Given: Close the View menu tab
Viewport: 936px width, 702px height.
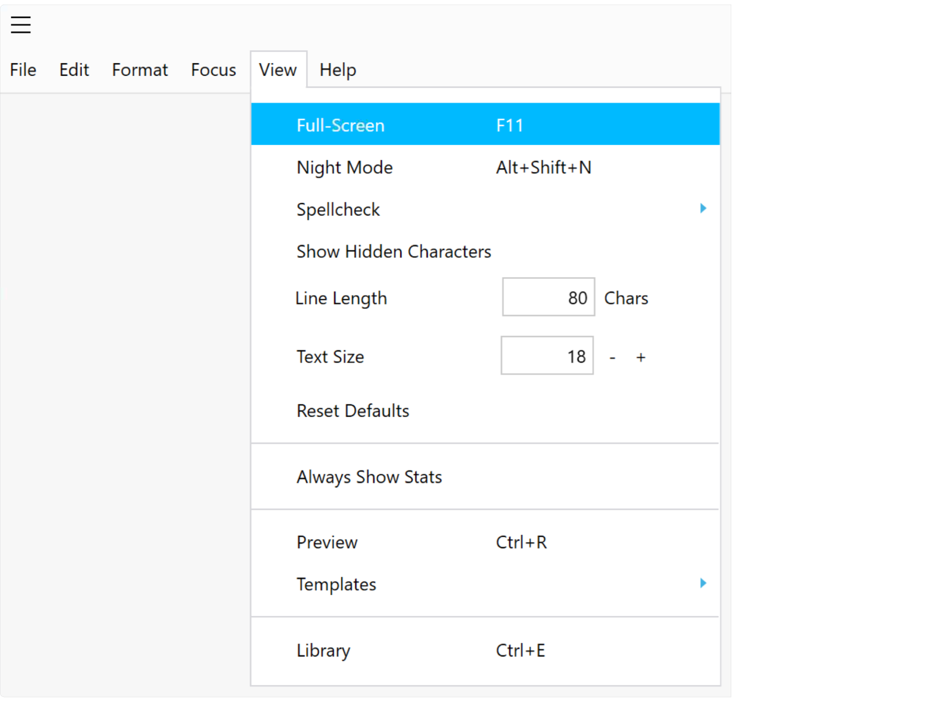Looking at the screenshot, I should [278, 70].
